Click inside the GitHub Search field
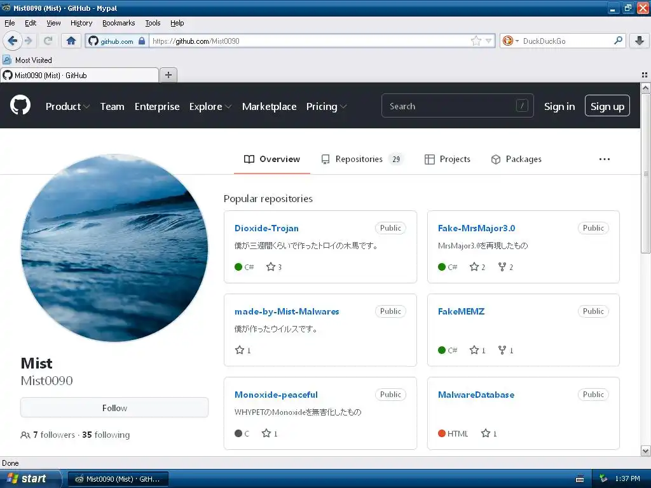 458,106
